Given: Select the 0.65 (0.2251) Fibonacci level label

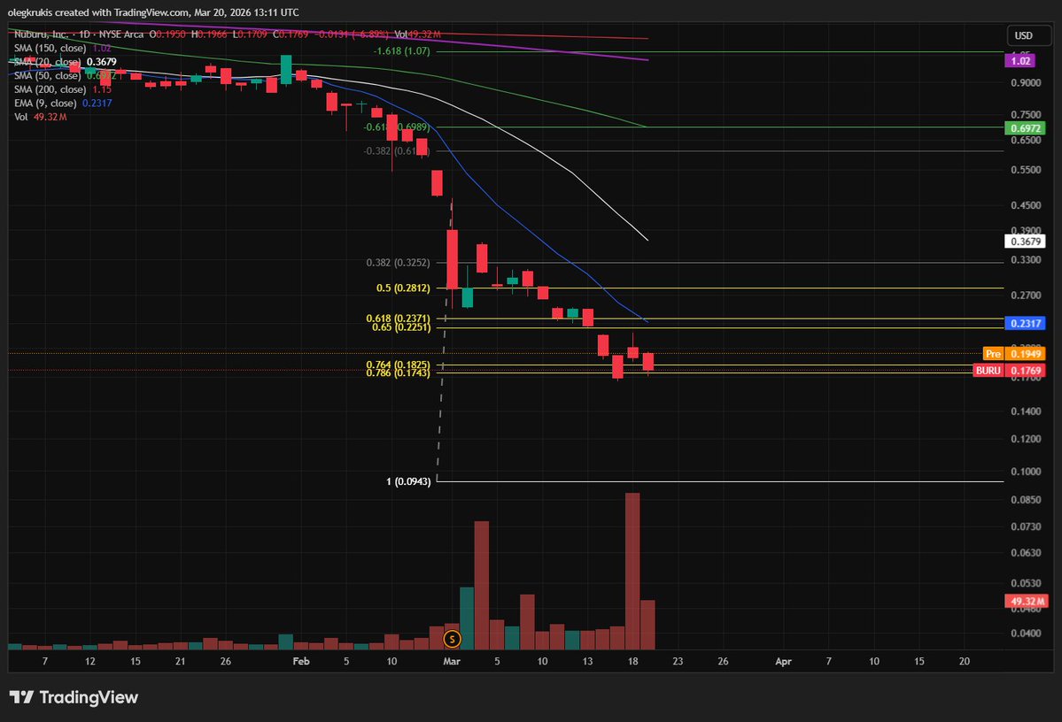Looking at the screenshot, I should [x=401, y=326].
